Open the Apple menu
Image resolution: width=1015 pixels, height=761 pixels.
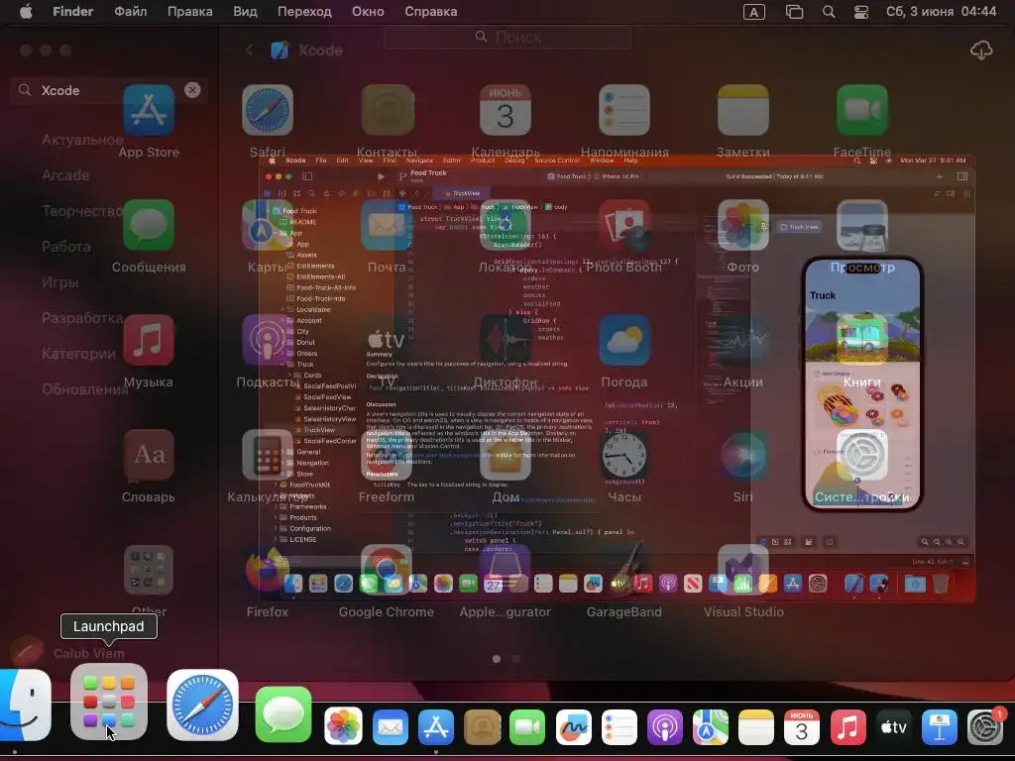26,12
